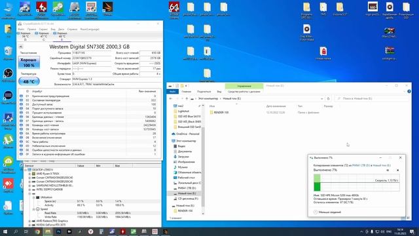
Task: Open the OBS Studio desktop shortcut
Action: click(x=9, y=75)
